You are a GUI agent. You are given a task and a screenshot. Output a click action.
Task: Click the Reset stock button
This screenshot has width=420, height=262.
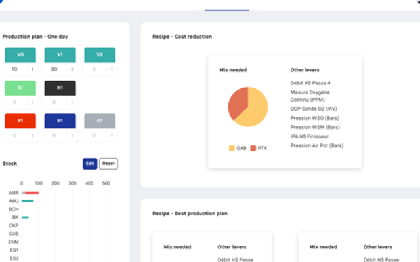pos(108,164)
